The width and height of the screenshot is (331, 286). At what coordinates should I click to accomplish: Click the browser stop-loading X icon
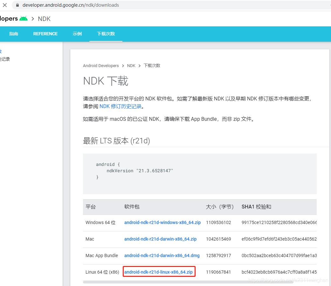click(5, 5)
